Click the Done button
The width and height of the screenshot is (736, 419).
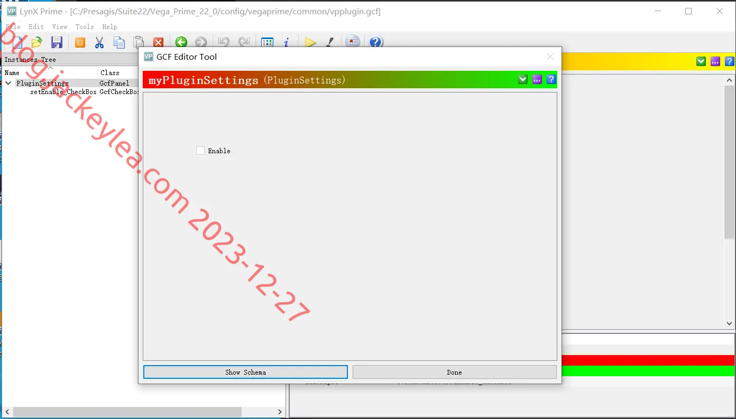454,372
